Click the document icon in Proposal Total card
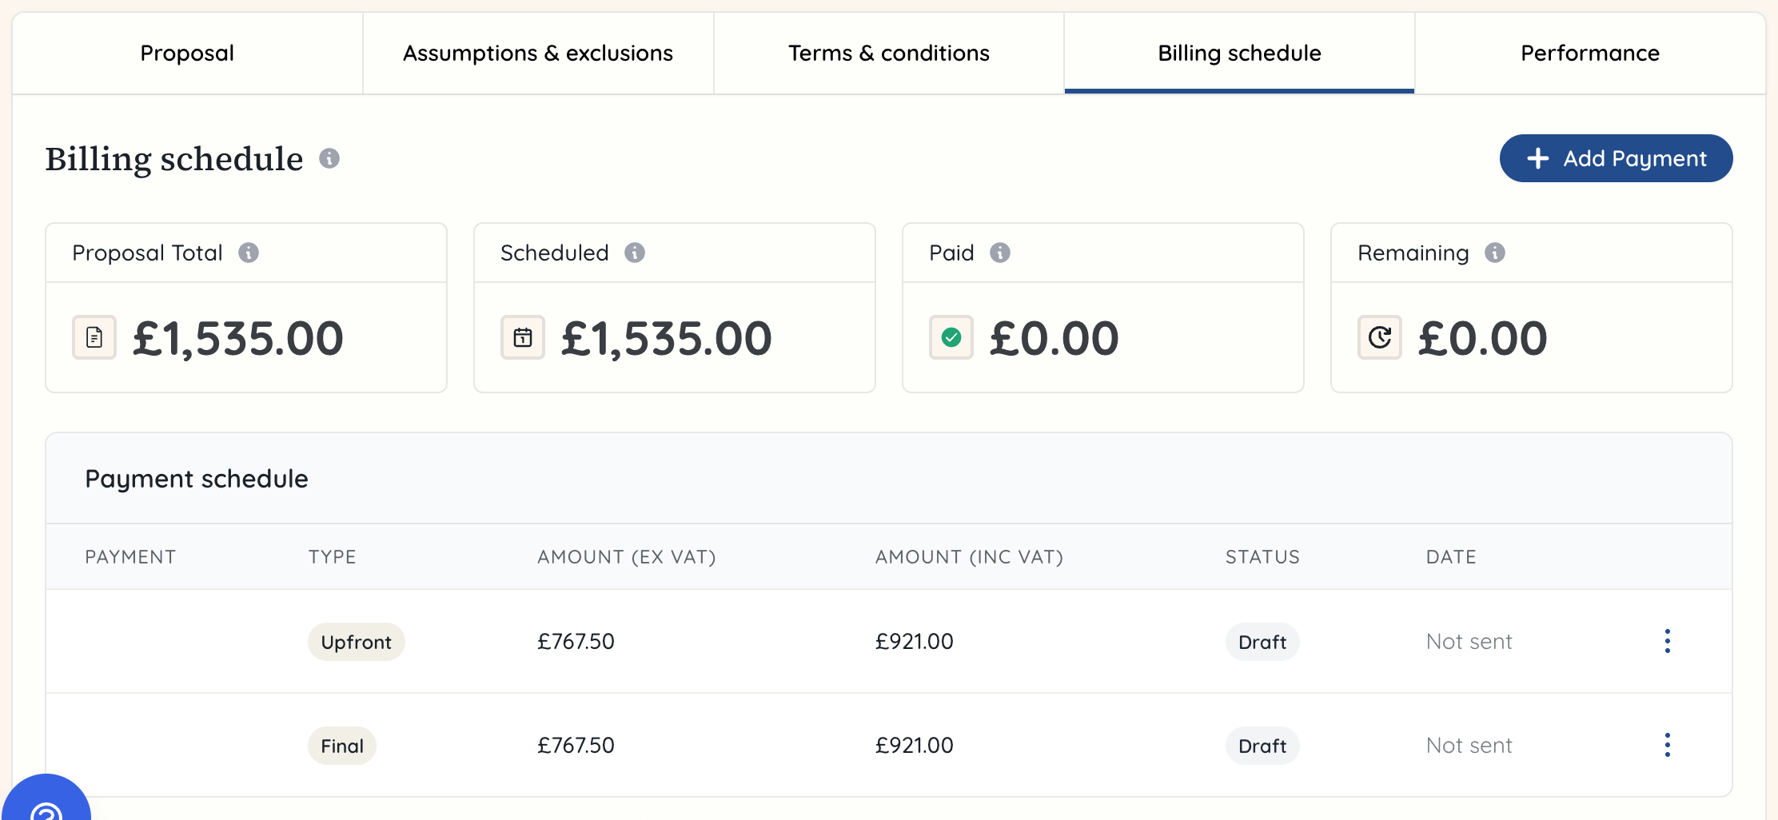Image resolution: width=1778 pixels, height=820 pixels. click(x=94, y=337)
